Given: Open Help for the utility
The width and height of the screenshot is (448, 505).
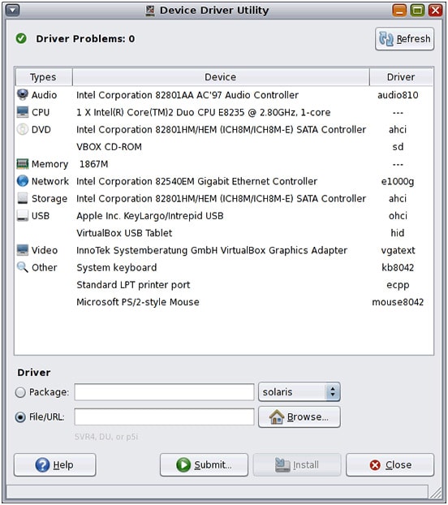Looking at the screenshot, I should [x=55, y=464].
